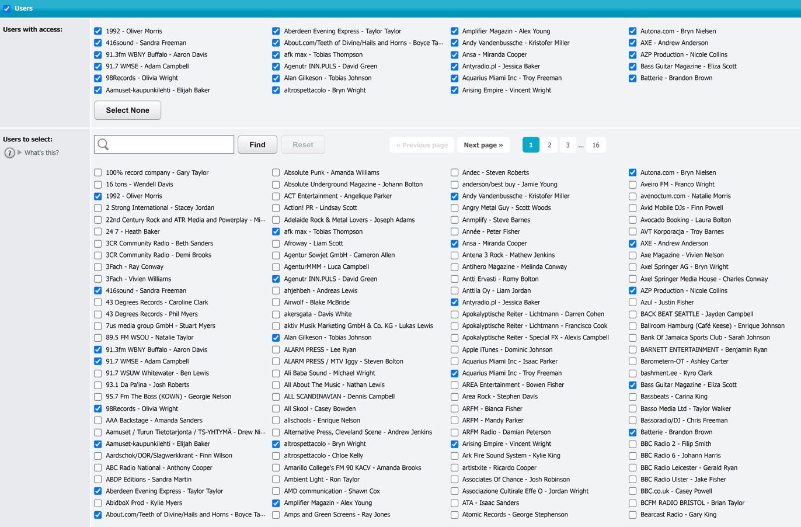
Task: Uncheck altrospettacolo - Bryn Wright in access list
Action: (x=276, y=90)
